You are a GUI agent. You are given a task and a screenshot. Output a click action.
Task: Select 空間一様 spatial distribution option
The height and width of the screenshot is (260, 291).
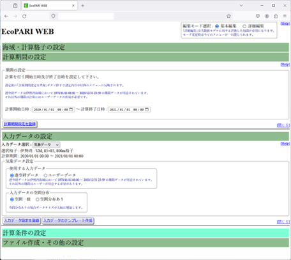(12, 199)
